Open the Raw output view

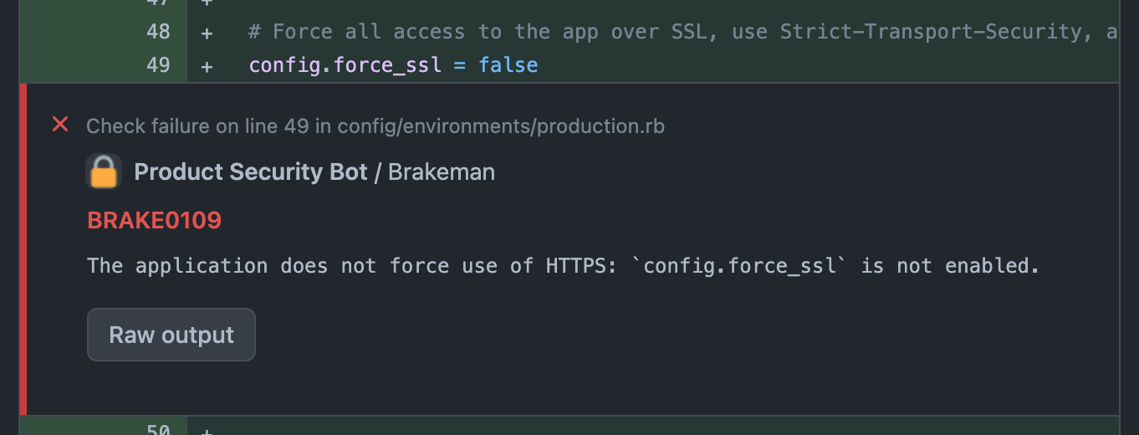[x=171, y=335]
